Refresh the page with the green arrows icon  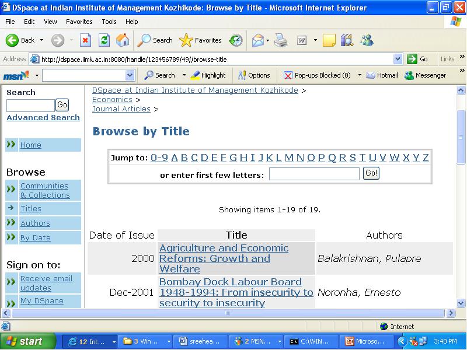pyautogui.click(x=104, y=40)
